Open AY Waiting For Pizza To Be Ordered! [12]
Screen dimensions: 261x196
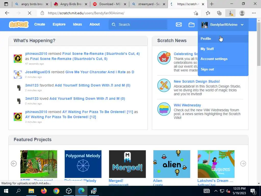pos(61,117)
